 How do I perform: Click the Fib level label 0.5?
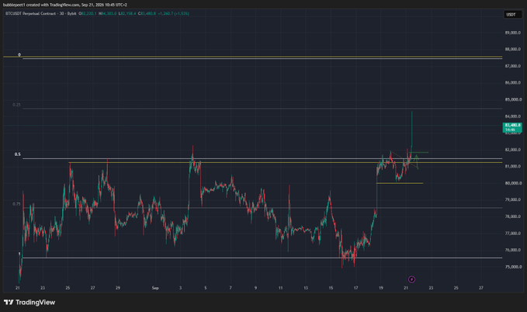pyautogui.click(x=18, y=154)
